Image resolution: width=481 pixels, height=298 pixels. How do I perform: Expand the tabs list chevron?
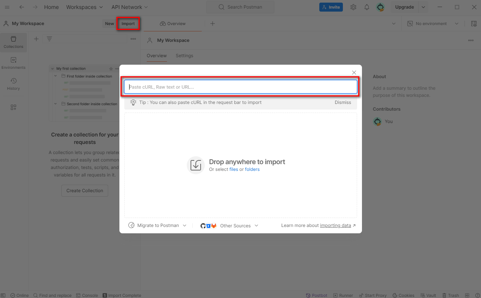pos(394,24)
